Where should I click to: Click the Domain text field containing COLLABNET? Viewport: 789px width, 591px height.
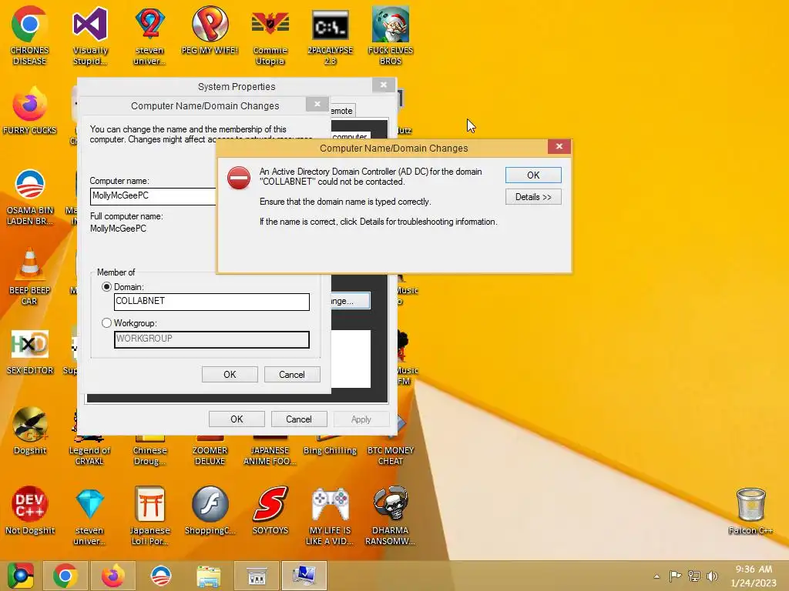point(212,302)
